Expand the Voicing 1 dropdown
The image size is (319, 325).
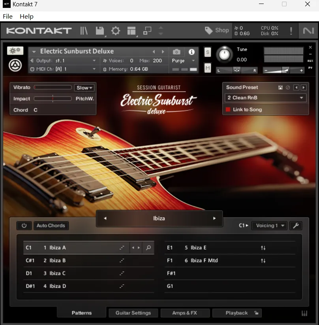pos(269,225)
